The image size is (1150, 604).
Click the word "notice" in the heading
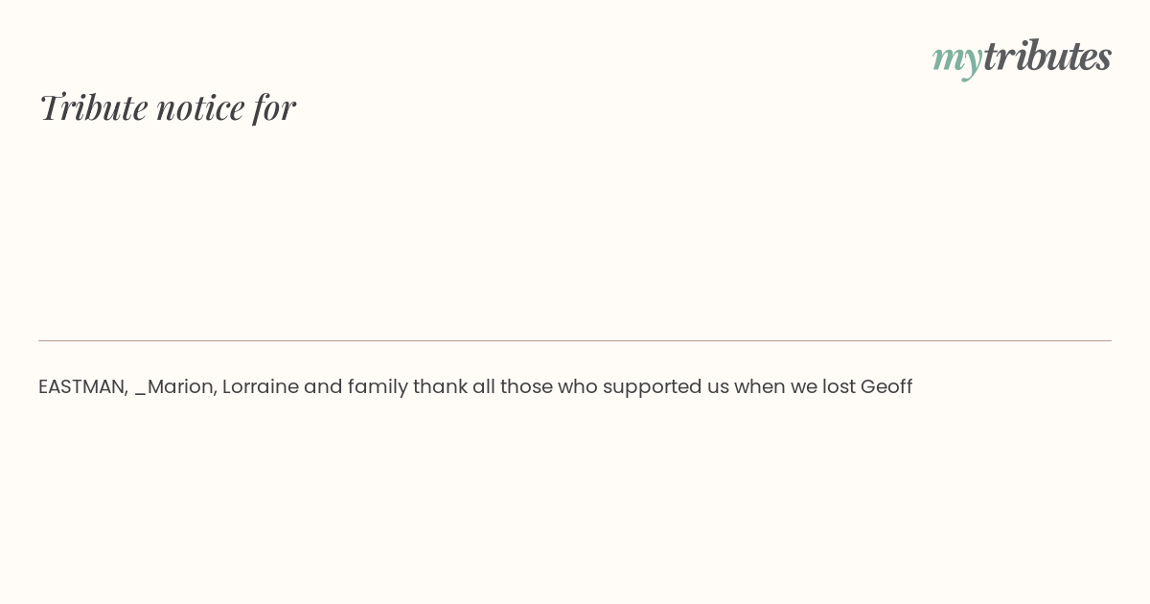click(200, 106)
